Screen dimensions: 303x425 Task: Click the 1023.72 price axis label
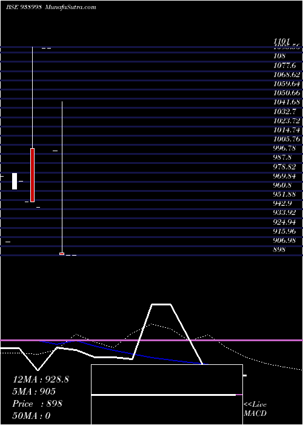287,121
